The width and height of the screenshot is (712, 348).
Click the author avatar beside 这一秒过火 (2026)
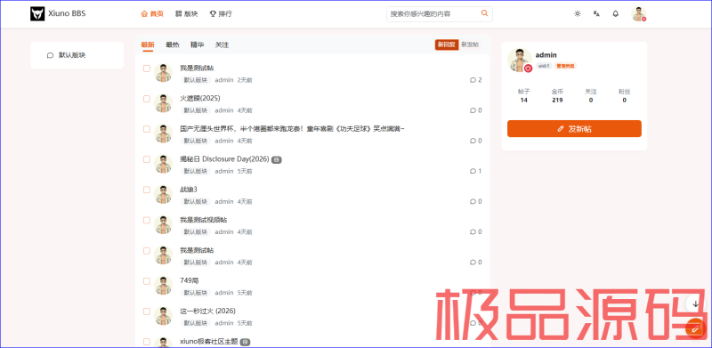tap(164, 316)
